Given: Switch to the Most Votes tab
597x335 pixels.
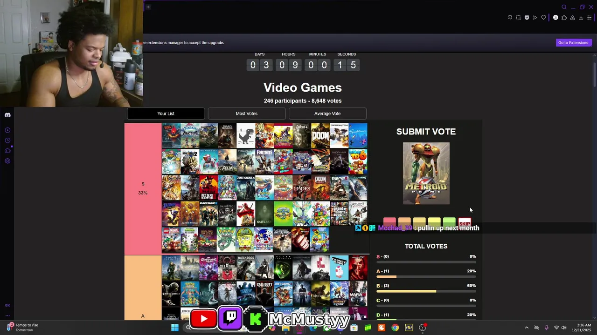Looking at the screenshot, I should [x=247, y=114].
